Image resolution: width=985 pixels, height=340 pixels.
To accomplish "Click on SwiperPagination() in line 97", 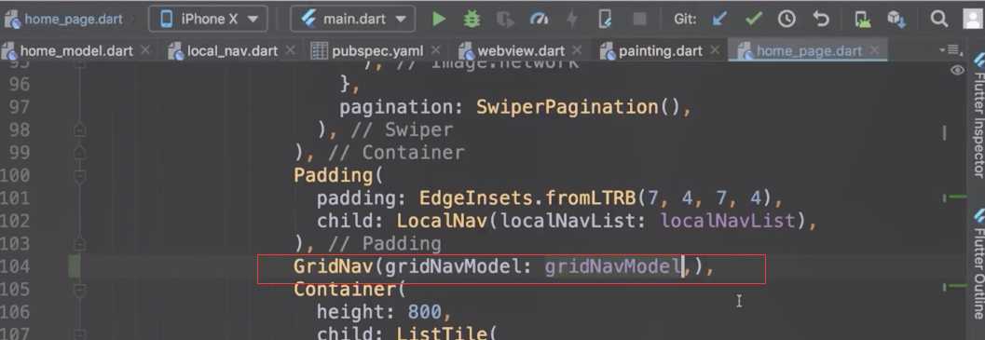I will (578, 107).
